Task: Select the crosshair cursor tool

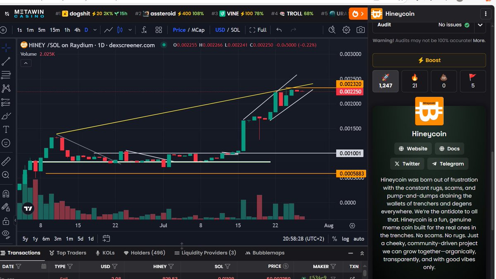Action: (6, 48)
